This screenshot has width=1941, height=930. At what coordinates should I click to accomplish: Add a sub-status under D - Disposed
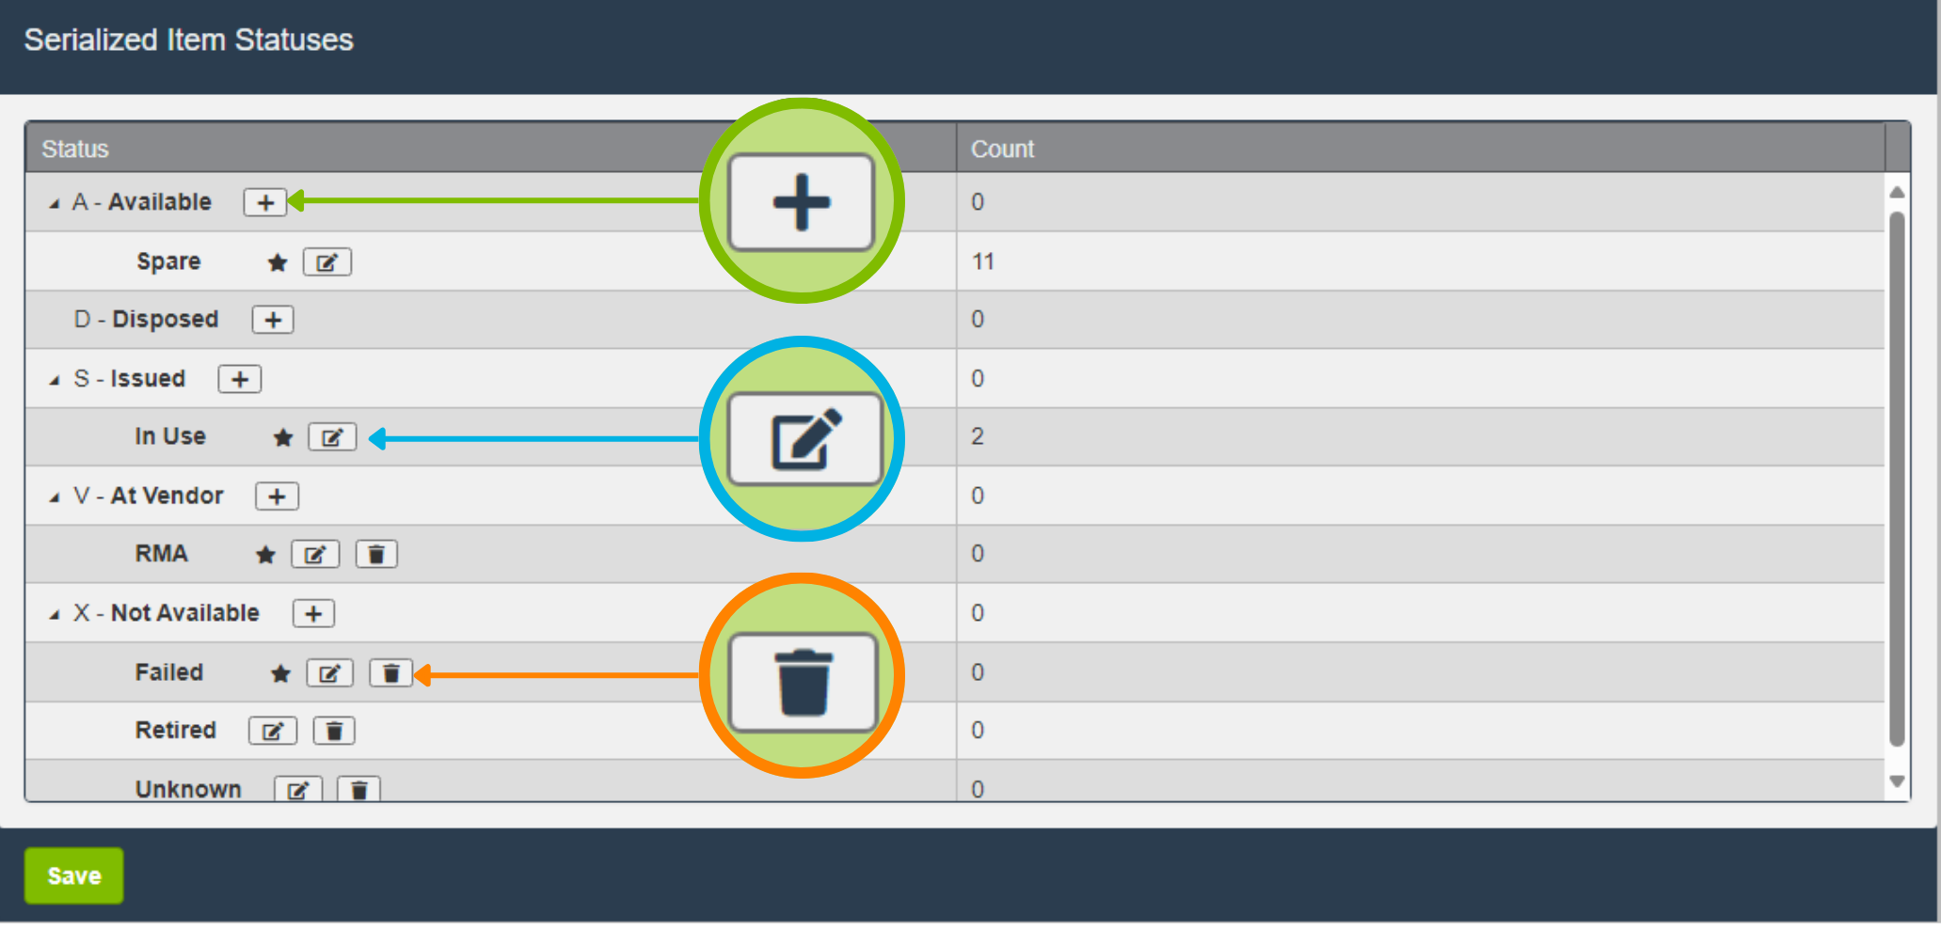click(x=273, y=320)
